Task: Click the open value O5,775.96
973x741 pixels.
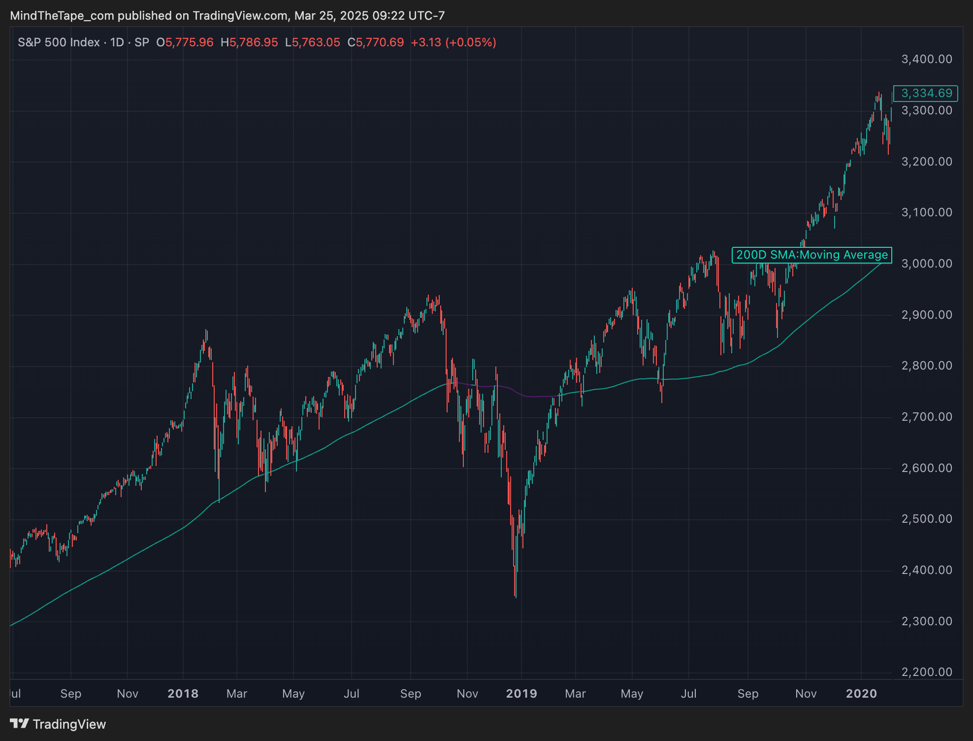Action: click(x=185, y=42)
